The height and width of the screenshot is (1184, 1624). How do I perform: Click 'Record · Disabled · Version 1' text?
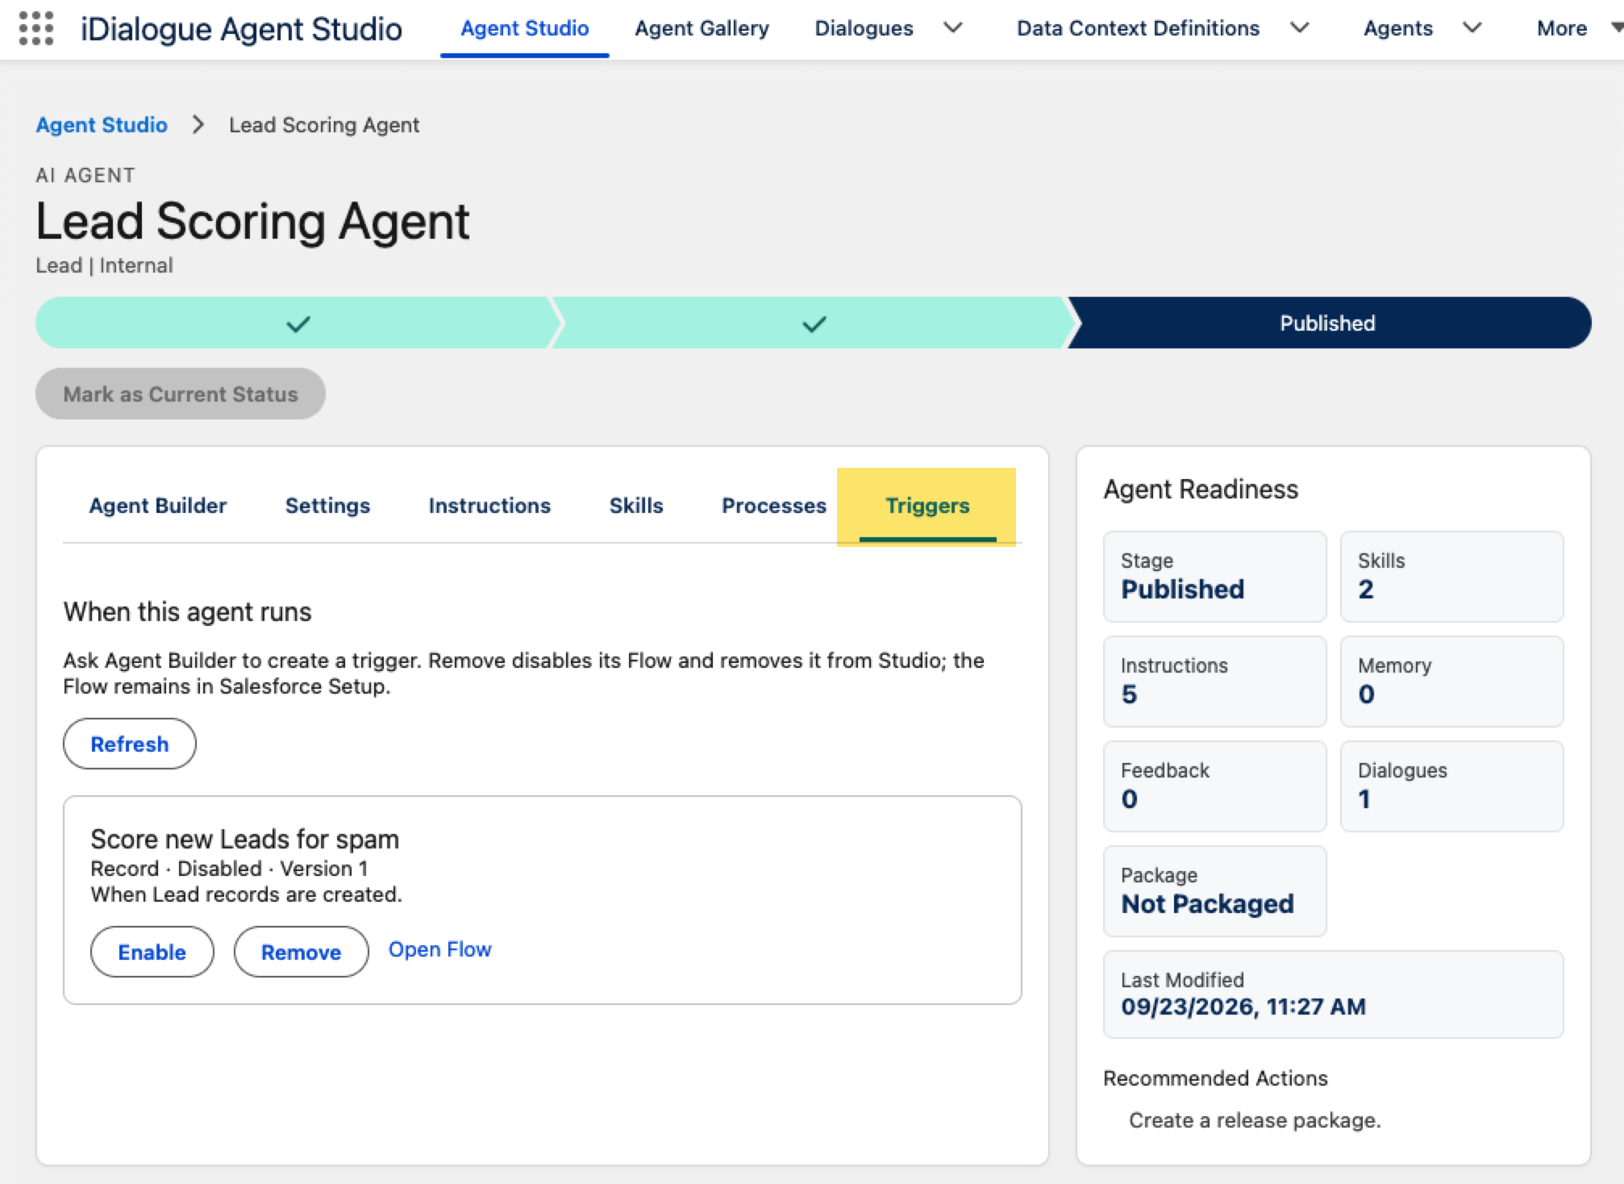tap(230, 869)
